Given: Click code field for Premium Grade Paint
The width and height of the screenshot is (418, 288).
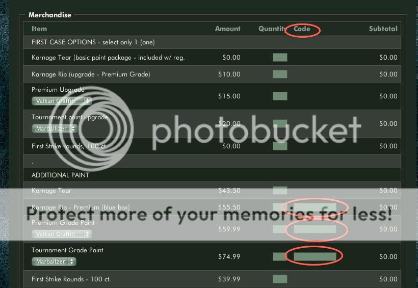Looking at the screenshot, I should (x=315, y=229).
